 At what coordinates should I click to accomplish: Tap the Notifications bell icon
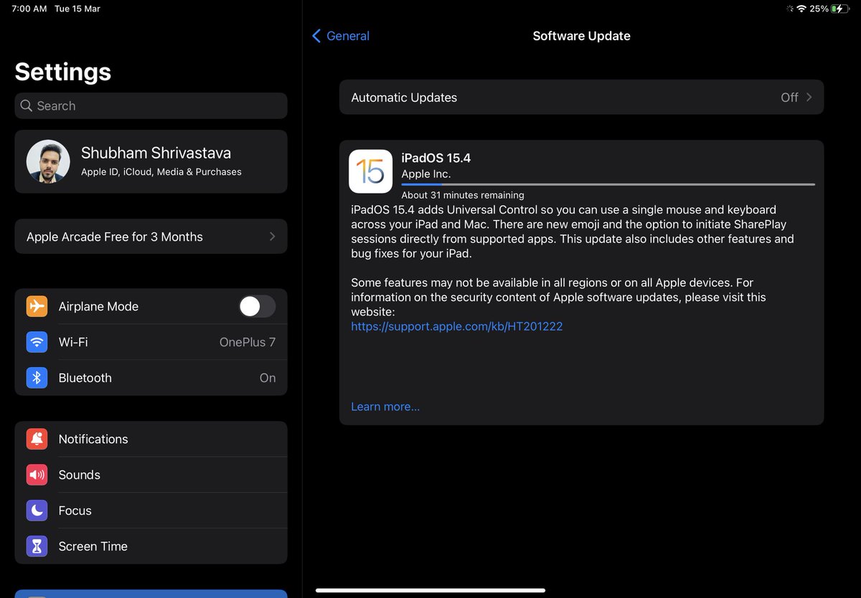[x=37, y=439]
